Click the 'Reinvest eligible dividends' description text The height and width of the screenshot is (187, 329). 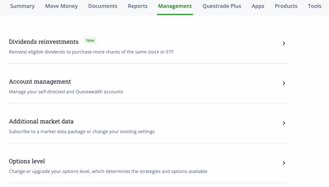tap(91, 52)
